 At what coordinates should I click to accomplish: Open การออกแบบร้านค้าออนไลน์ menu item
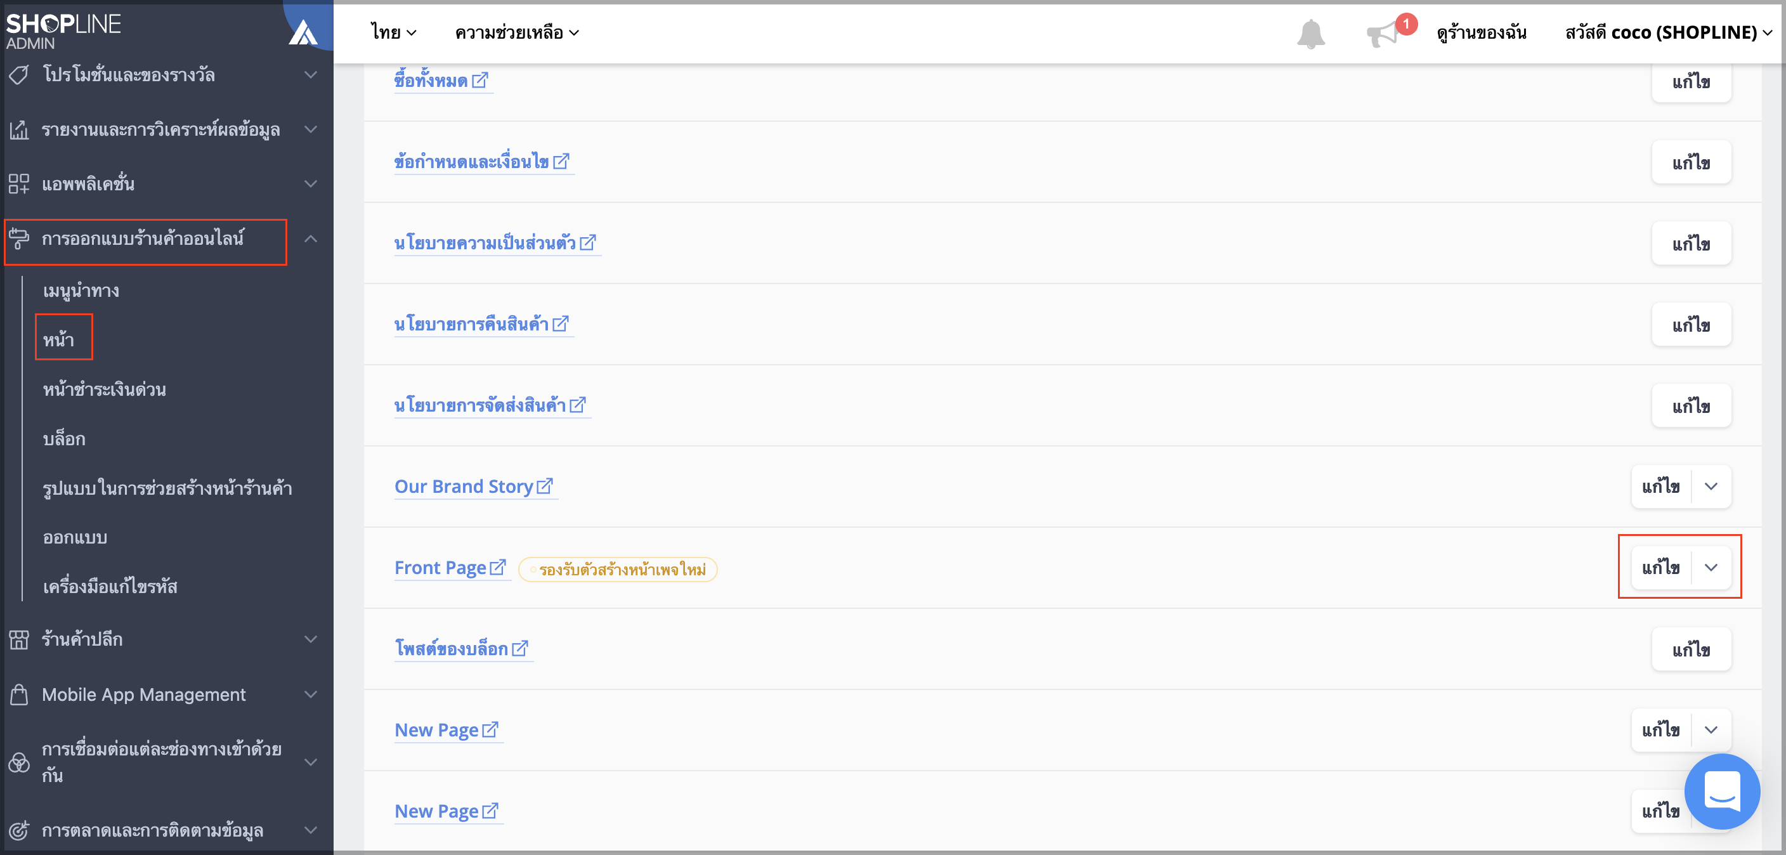143,238
